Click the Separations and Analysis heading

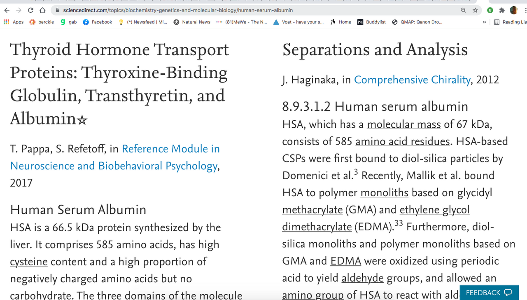(375, 50)
